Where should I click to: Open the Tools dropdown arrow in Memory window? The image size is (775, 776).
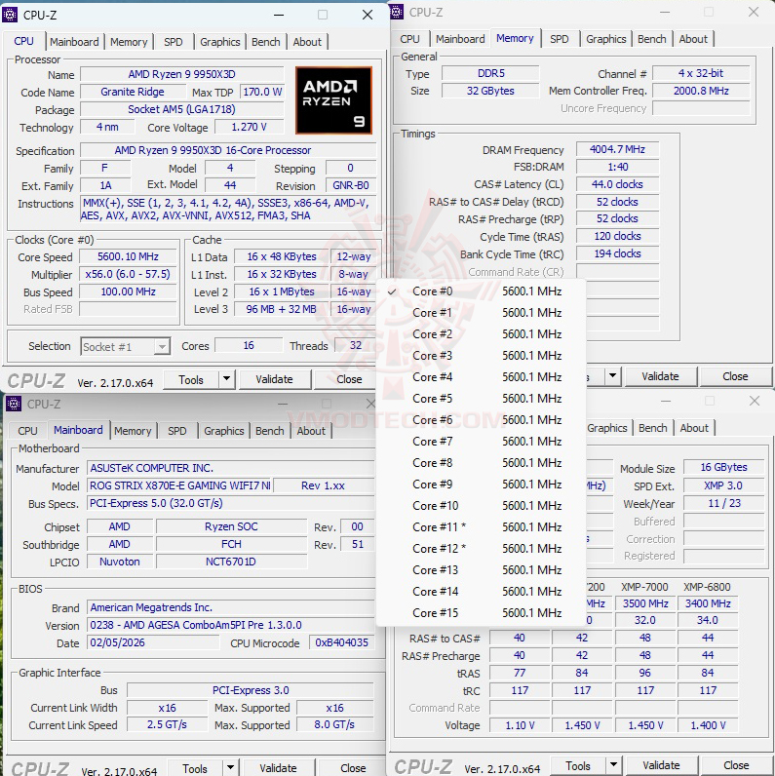coord(612,376)
